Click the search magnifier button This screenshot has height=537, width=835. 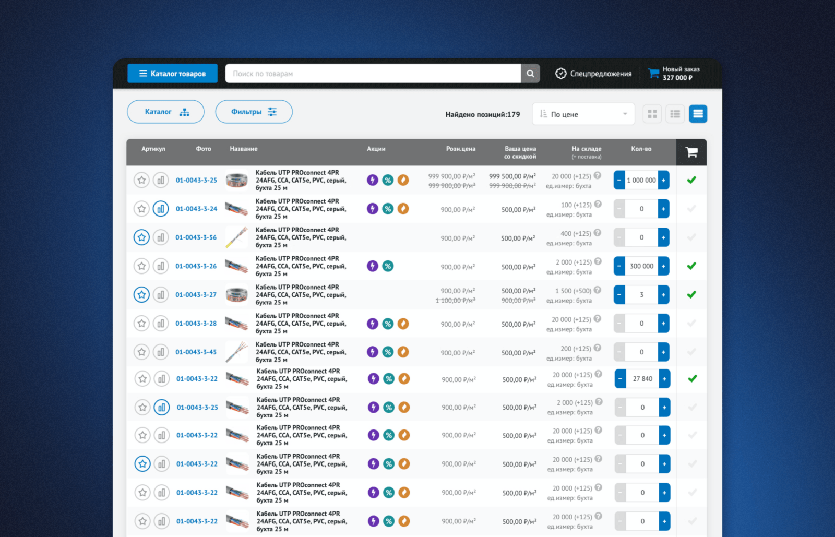coord(530,74)
